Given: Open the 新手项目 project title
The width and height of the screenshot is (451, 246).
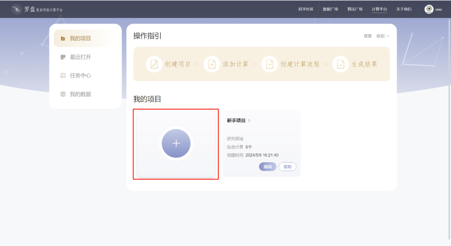Looking at the screenshot, I should tap(236, 120).
